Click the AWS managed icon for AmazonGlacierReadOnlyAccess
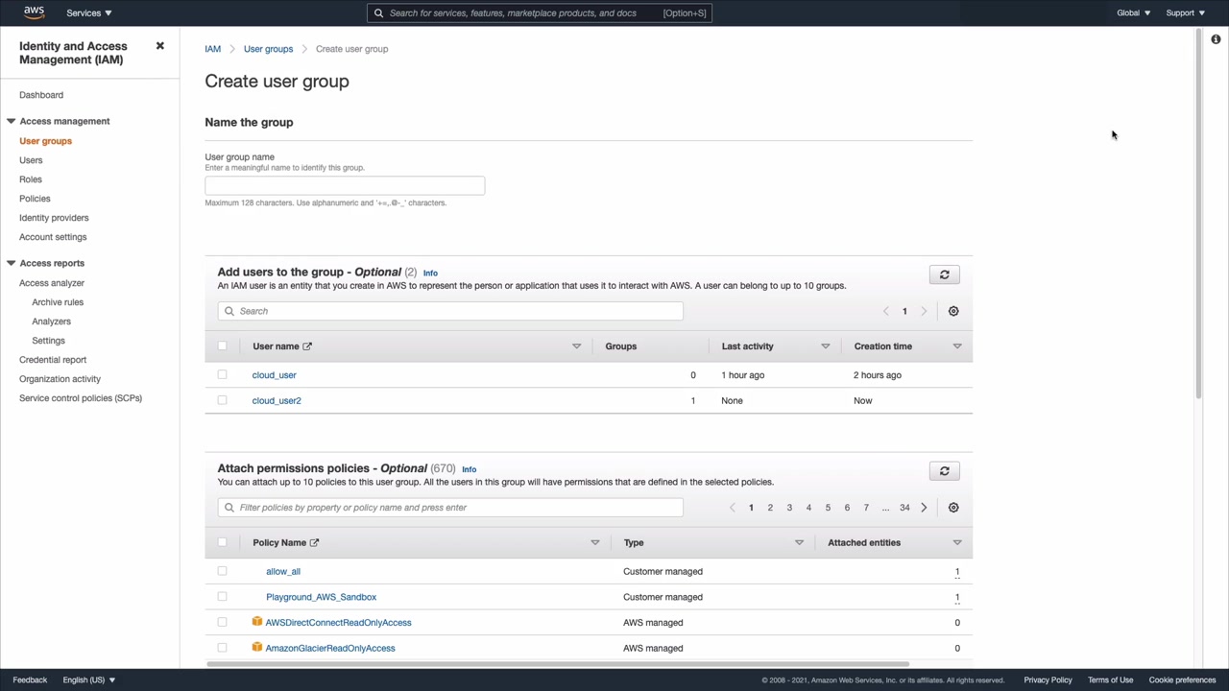 (x=257, y=648)
